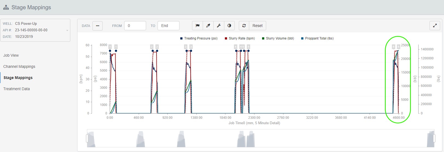This screenshot has width=444, height=152.
Task: Click the left range slider handle
Action: (87, 138)
